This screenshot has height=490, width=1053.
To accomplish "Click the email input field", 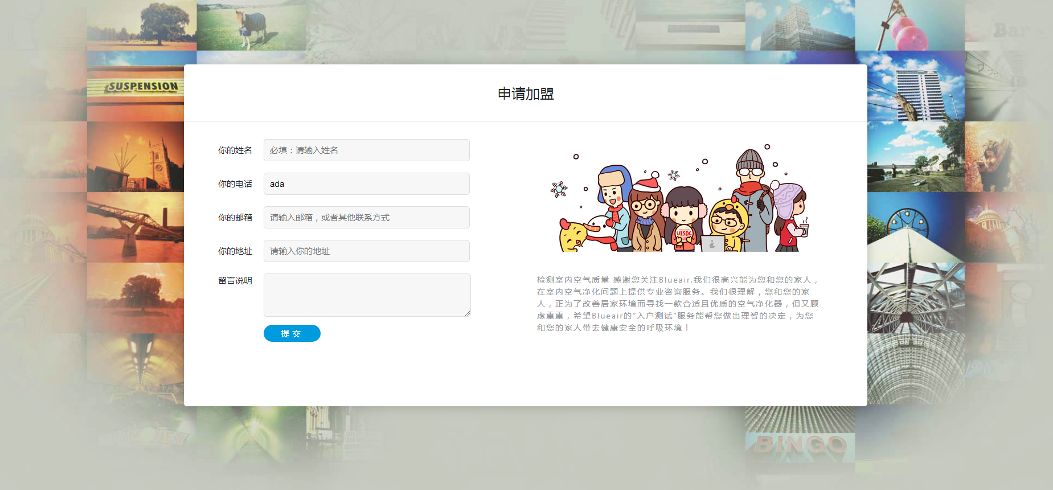I will coord(366,218).
